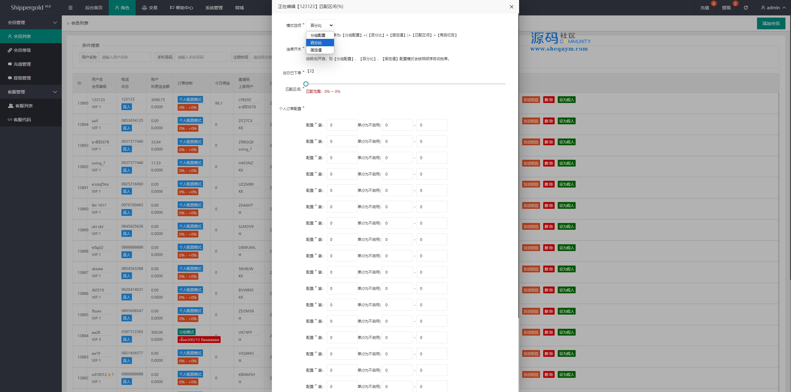Click the people icon beside 客服列表
This screenshot has height=392, width=791.
coord(11,106)
